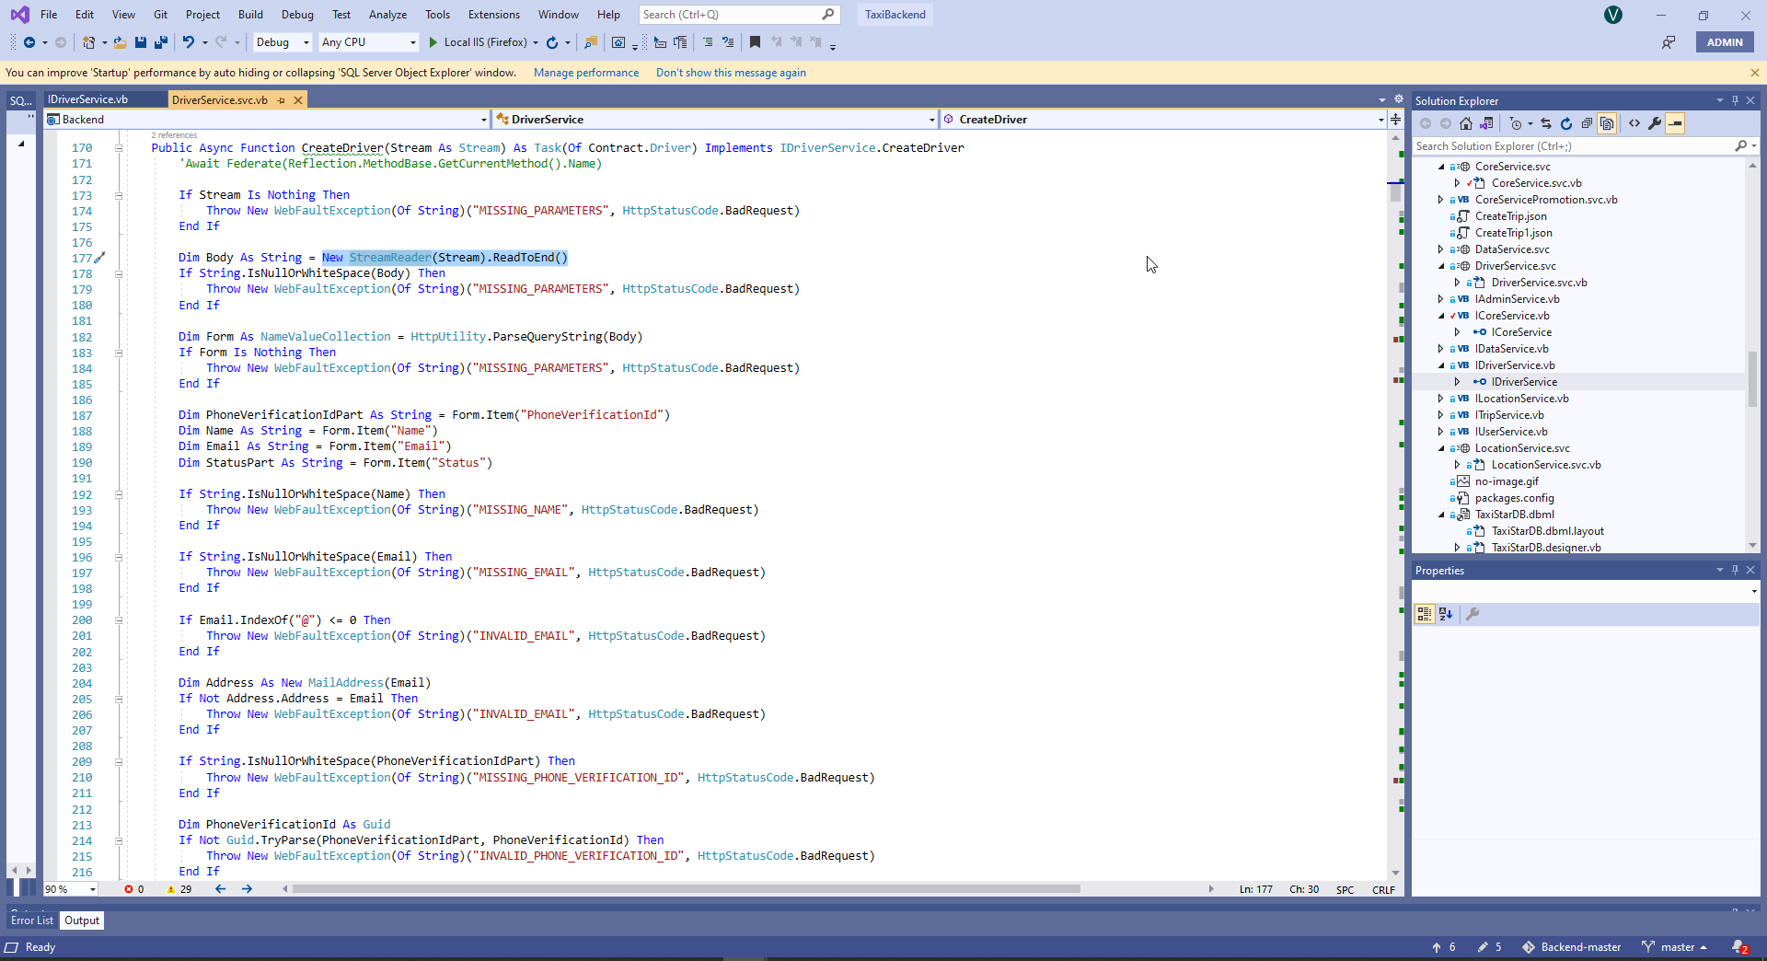
Task: Start debugging with the green play icon
Action: click(x=433, y=42)
